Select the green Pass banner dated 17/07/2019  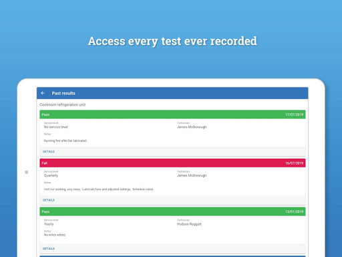click(172, 114)
